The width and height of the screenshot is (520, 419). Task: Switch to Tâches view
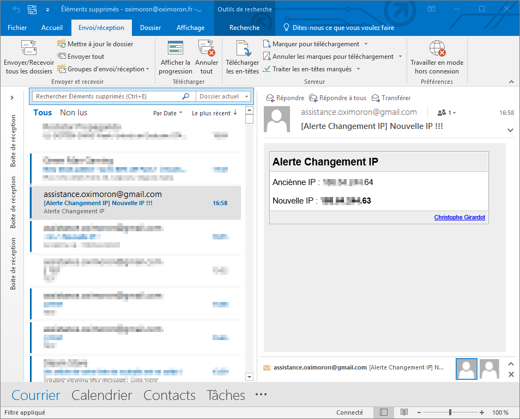[226, 395]
